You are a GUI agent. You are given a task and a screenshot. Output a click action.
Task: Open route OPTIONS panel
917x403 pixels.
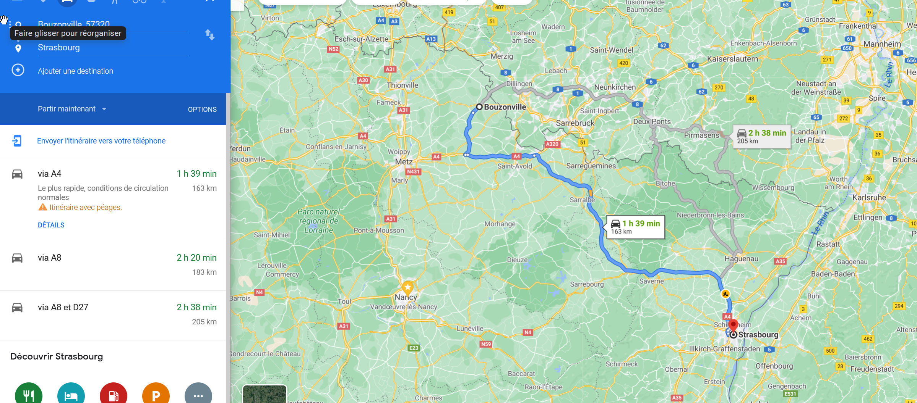click(x=202, y=110)
